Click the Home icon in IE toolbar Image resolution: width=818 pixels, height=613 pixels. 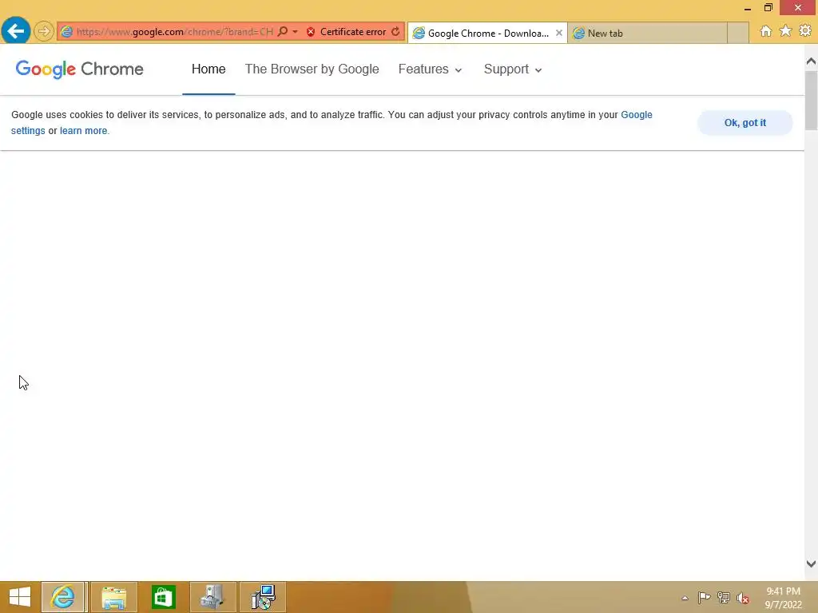(x=766, y=31)
